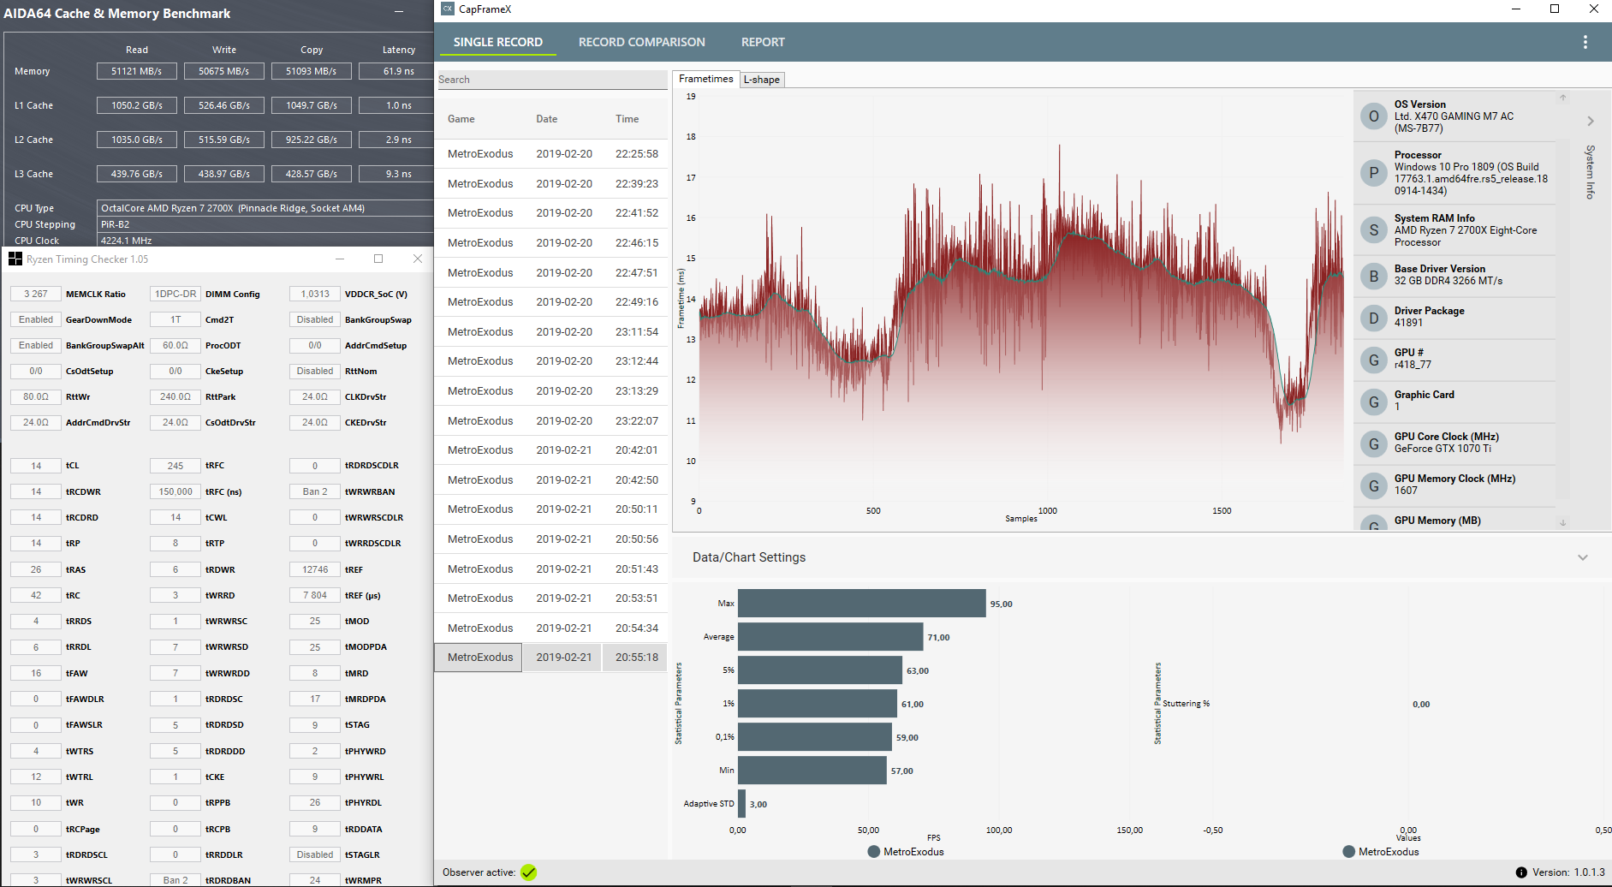Select the Frametimes chart tab

[x=705, y=79]
